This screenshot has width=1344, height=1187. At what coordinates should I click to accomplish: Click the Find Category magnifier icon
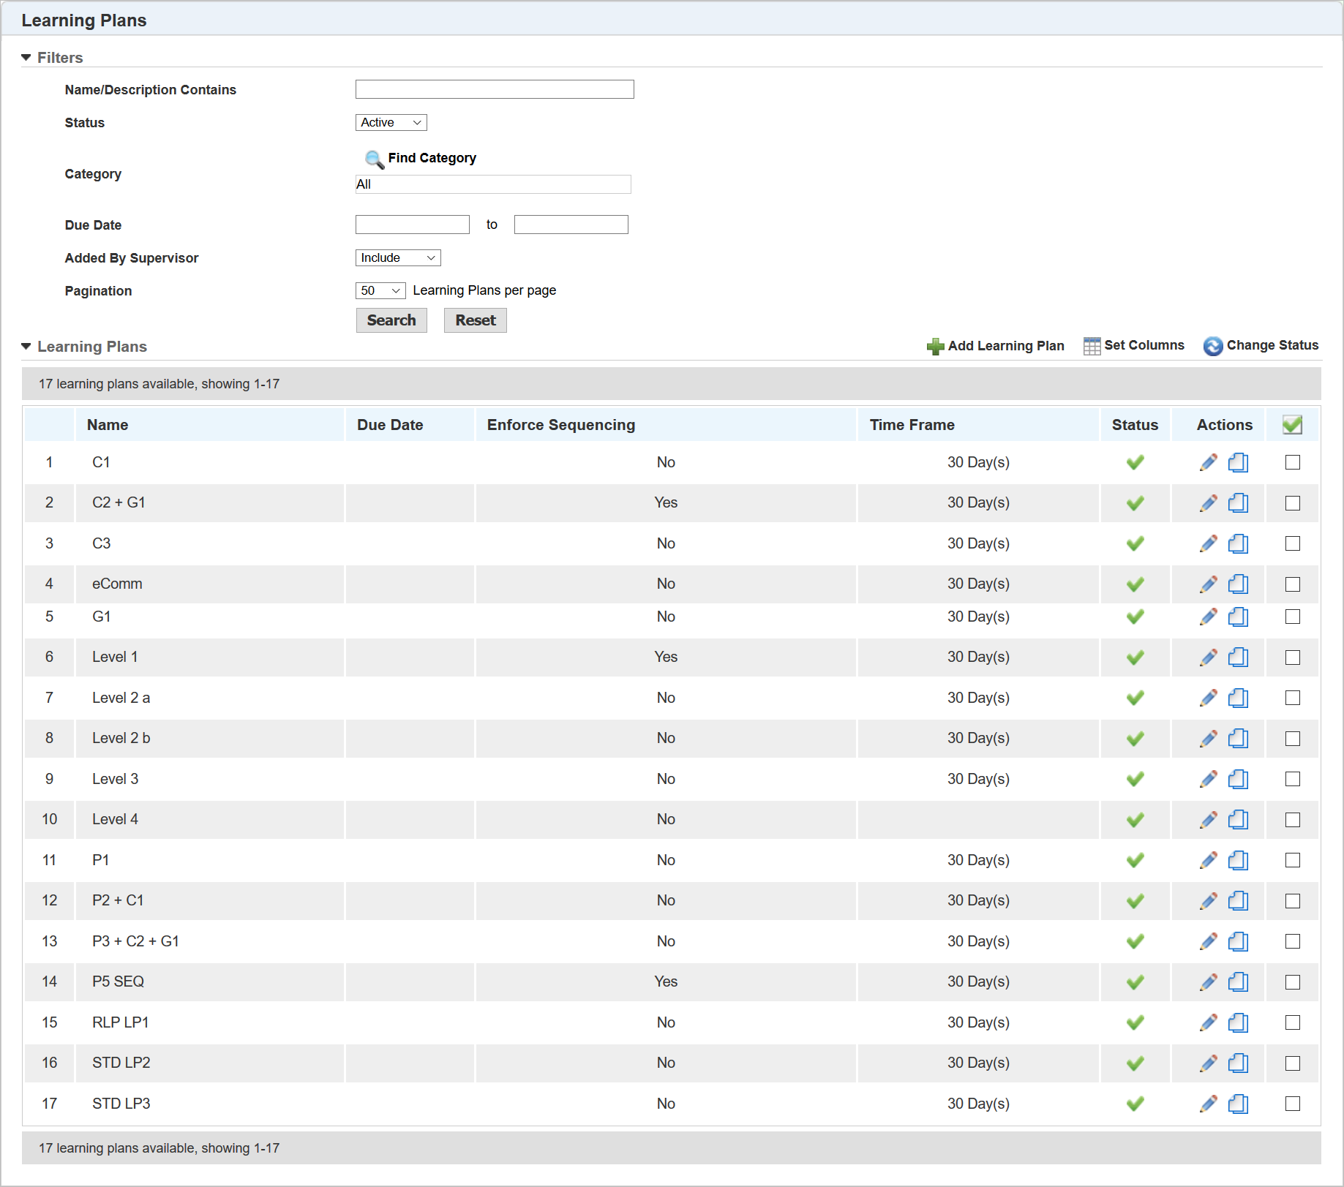click(374, 159)
